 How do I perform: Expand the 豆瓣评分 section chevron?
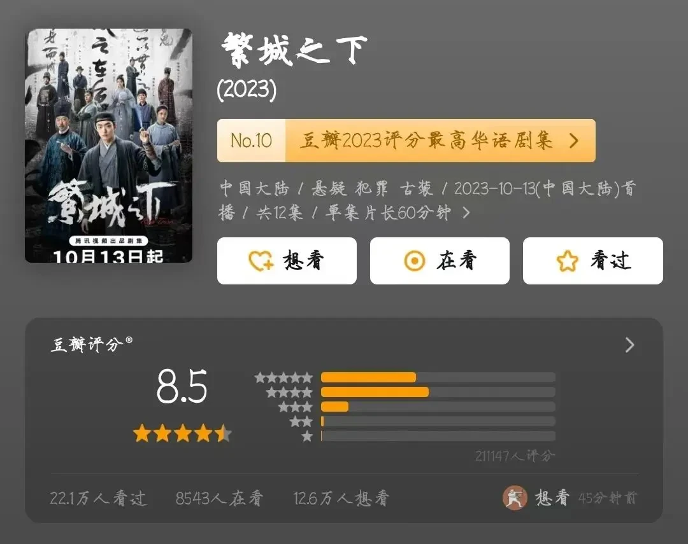click(x=629, y=345)
